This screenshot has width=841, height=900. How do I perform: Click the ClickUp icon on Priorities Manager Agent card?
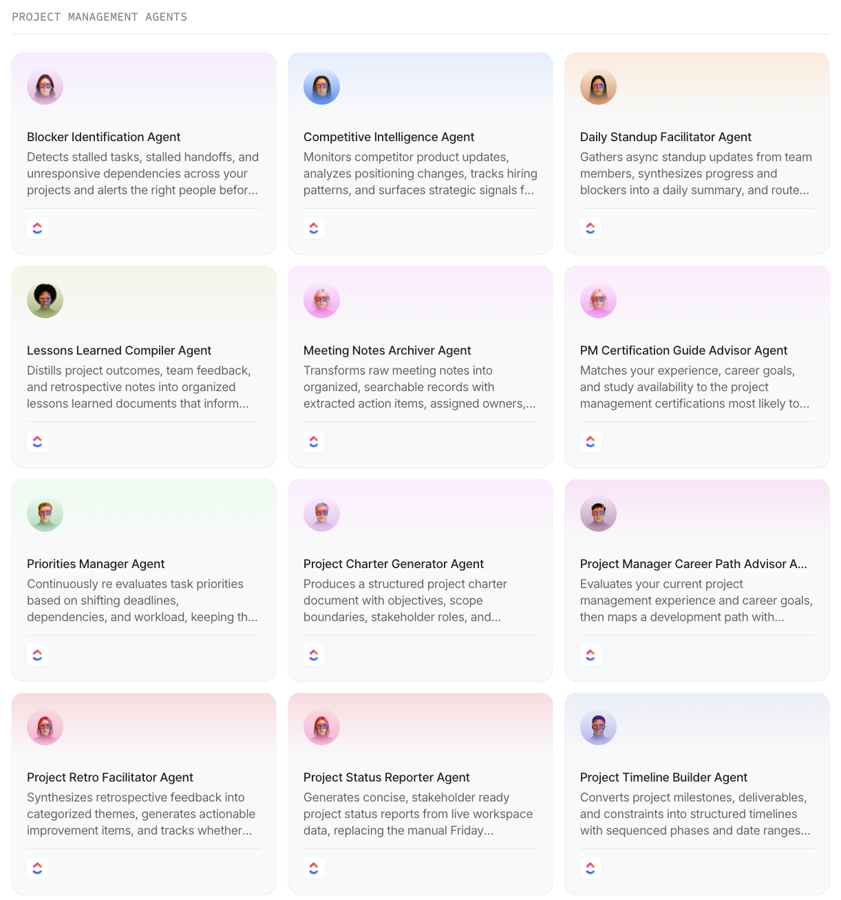pyautogui.click(x=37, y=655)
